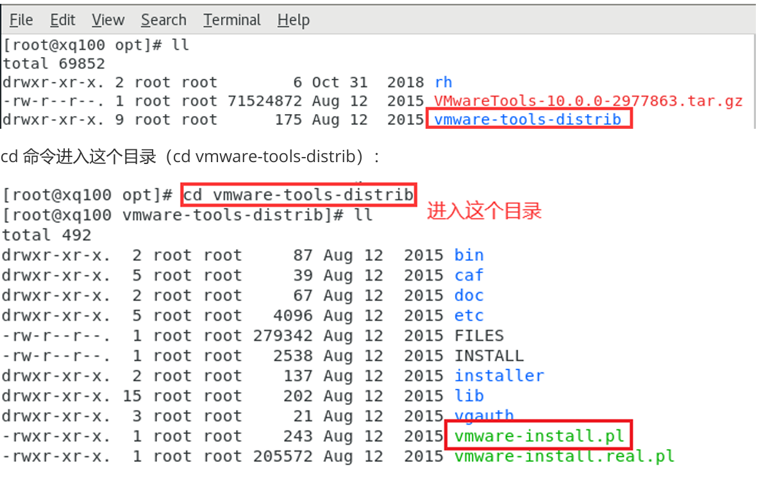Click the bin directory entry

point(469,255)
